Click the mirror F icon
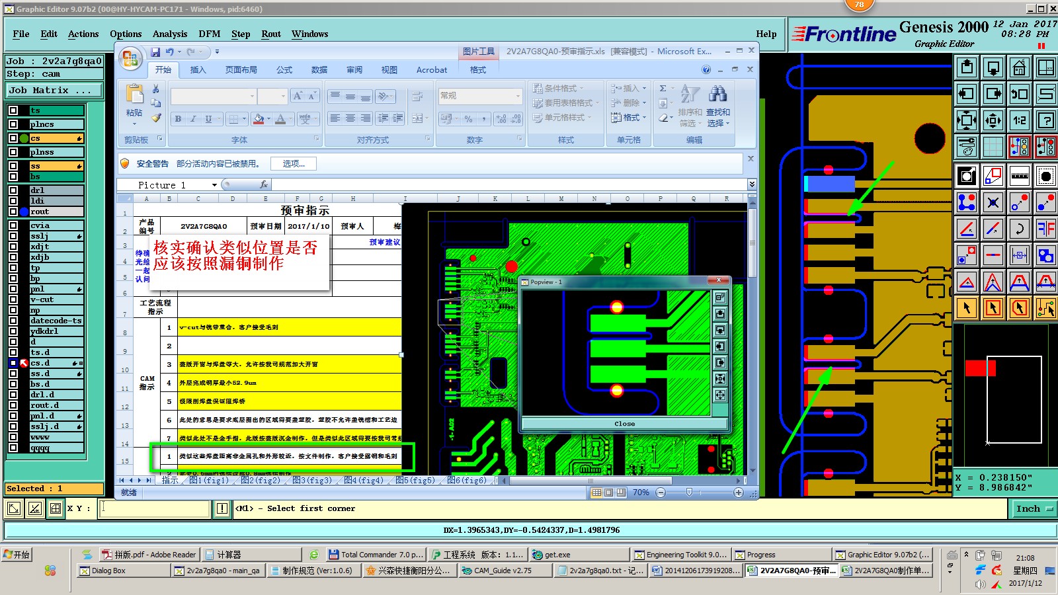Image resolution: width=1058 pixels, height=595 pixels. tap(1046, 229)
